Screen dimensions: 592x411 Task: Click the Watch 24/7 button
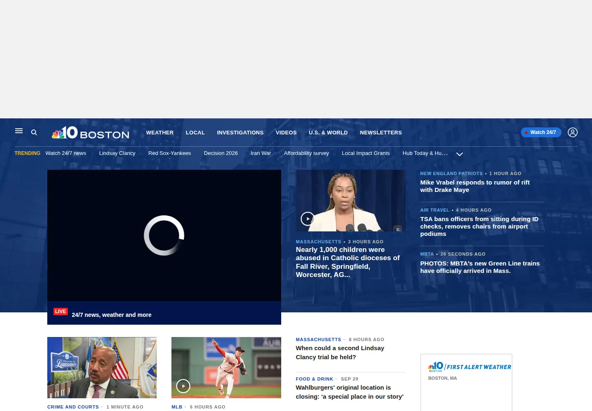click(x=541, y=132)
